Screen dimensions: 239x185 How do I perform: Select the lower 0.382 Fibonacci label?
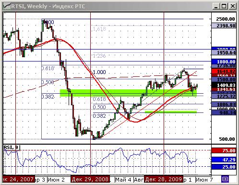pyautogui.click(x=99, y=116)
